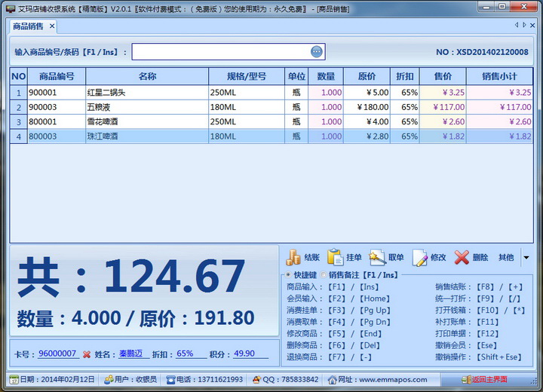Viewport: 543px width, 392px height.
Task: Click quantity cell of 雪花啤酒 row
Action: [x=326, y=121]
